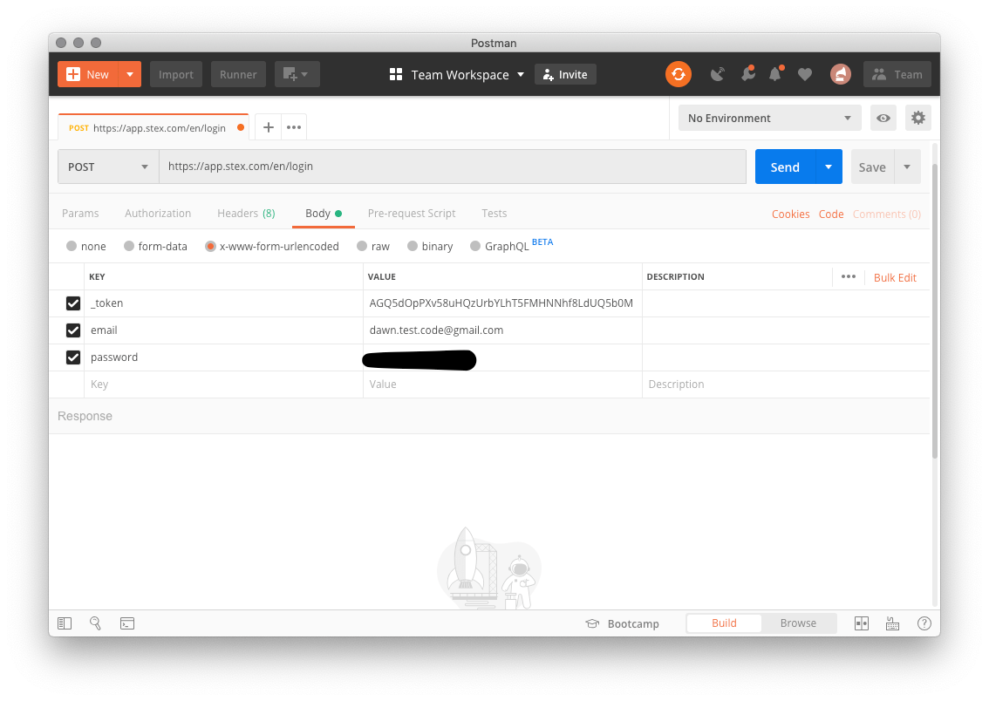Open the find and replace search icon
The image size is (989, 701).
click(95, 623)
